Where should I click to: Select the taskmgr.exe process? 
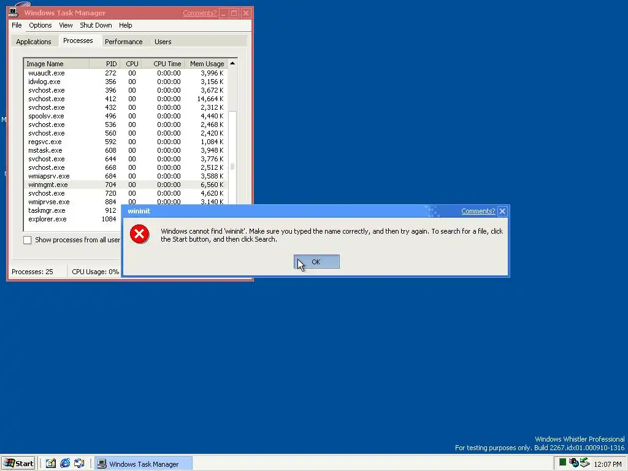click(x=72, y=211)
